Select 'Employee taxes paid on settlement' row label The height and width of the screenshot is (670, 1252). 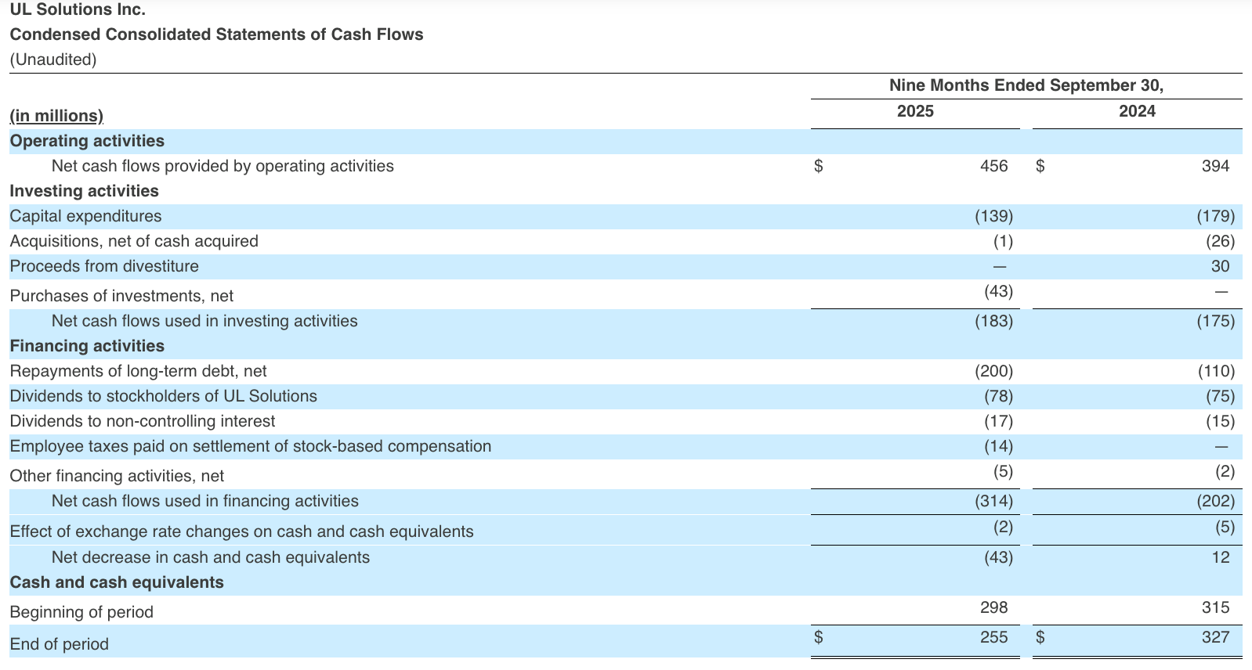point(251,446)
